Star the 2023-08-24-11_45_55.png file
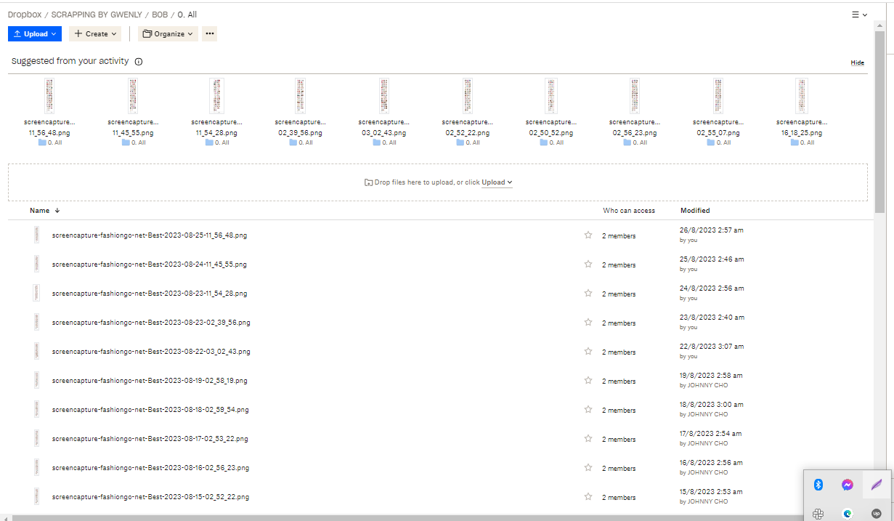The width and height of the screenshot is (894, 521). pyautogui.click(x=588, y=264)
